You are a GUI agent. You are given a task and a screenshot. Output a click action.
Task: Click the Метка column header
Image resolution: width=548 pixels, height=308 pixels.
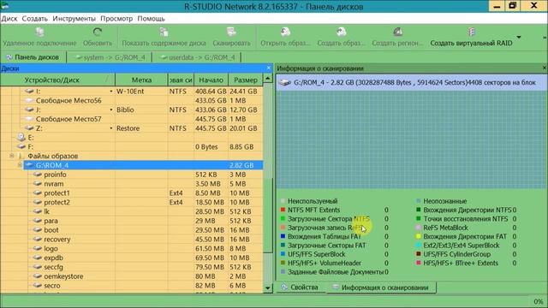pos(141,80)
